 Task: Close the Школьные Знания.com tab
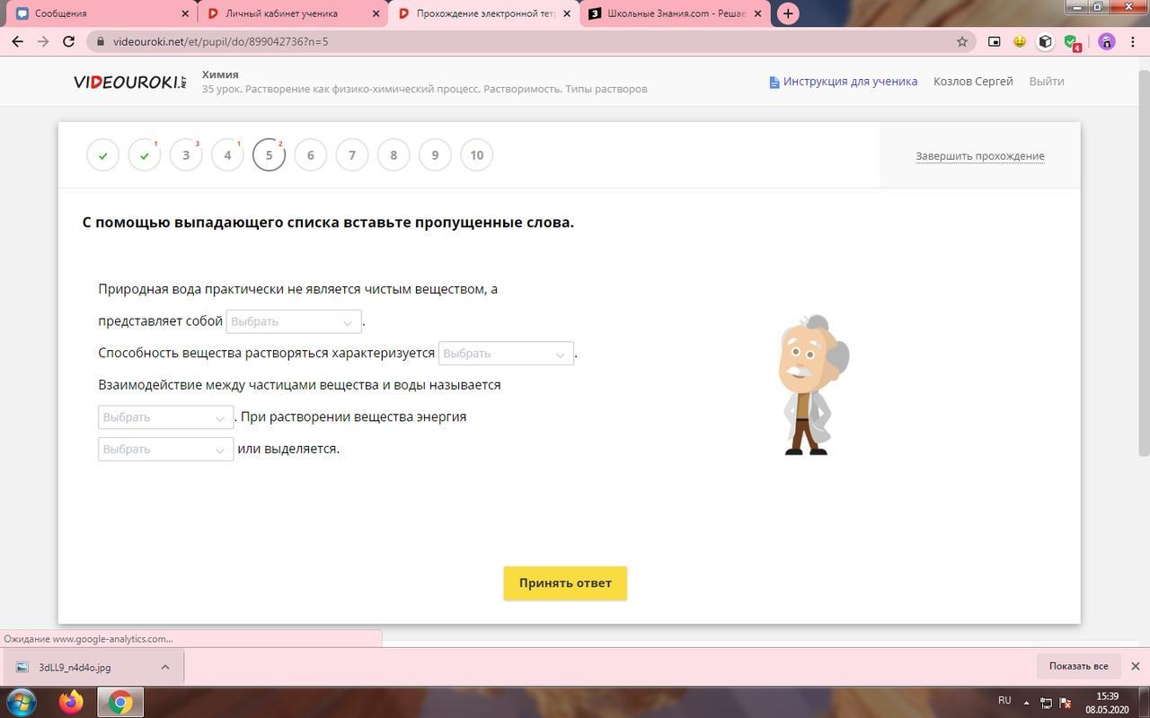[757, 13]
